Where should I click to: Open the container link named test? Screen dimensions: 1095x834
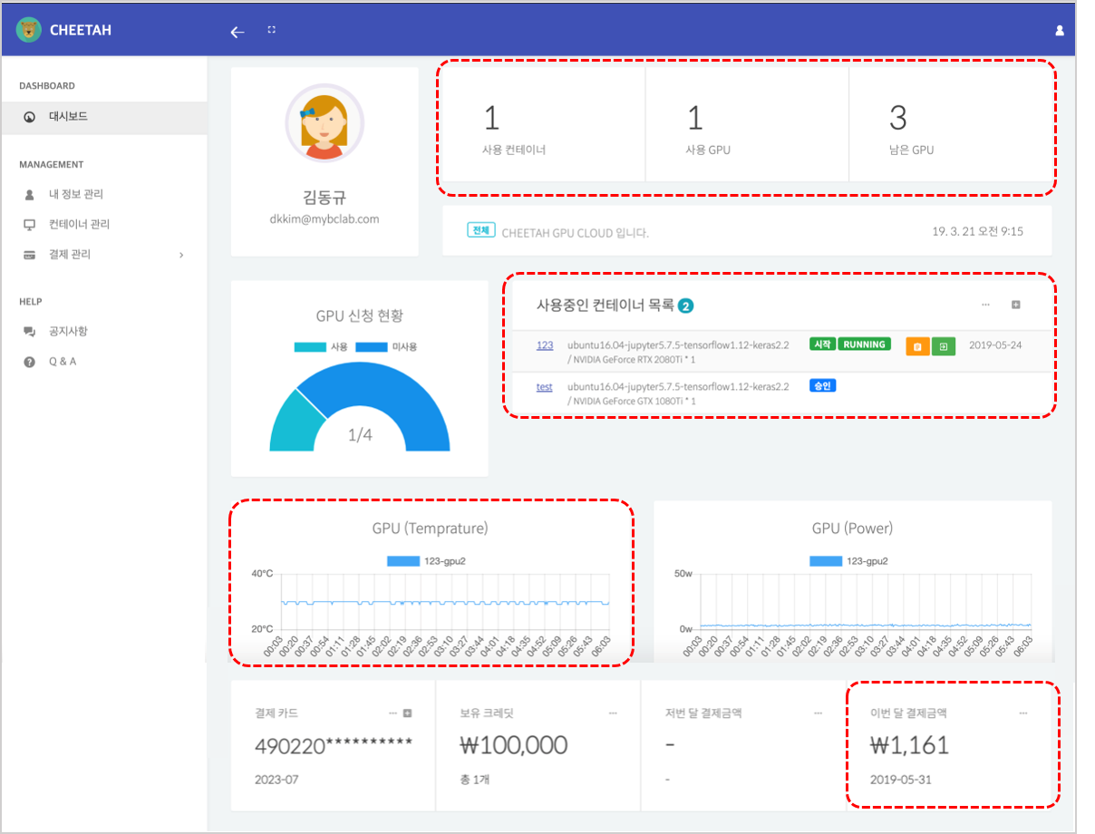click(544, 386)
